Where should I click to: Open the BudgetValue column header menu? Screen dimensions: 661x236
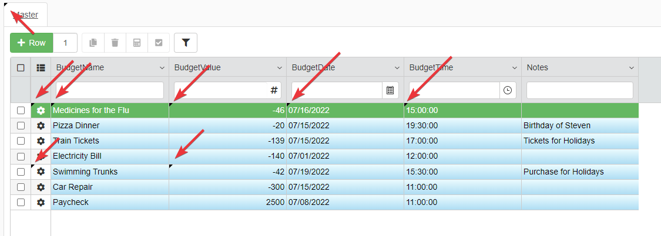[280, 68]
